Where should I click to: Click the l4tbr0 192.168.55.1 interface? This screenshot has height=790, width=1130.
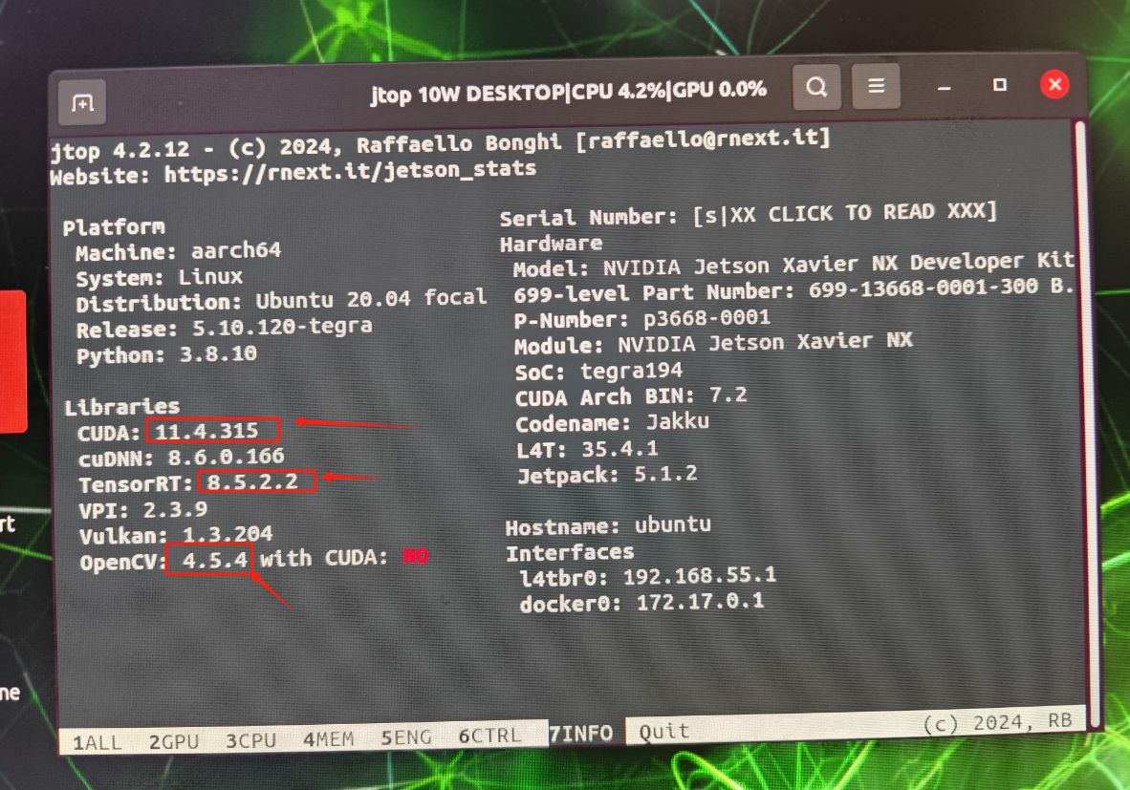tap(647, 576)
